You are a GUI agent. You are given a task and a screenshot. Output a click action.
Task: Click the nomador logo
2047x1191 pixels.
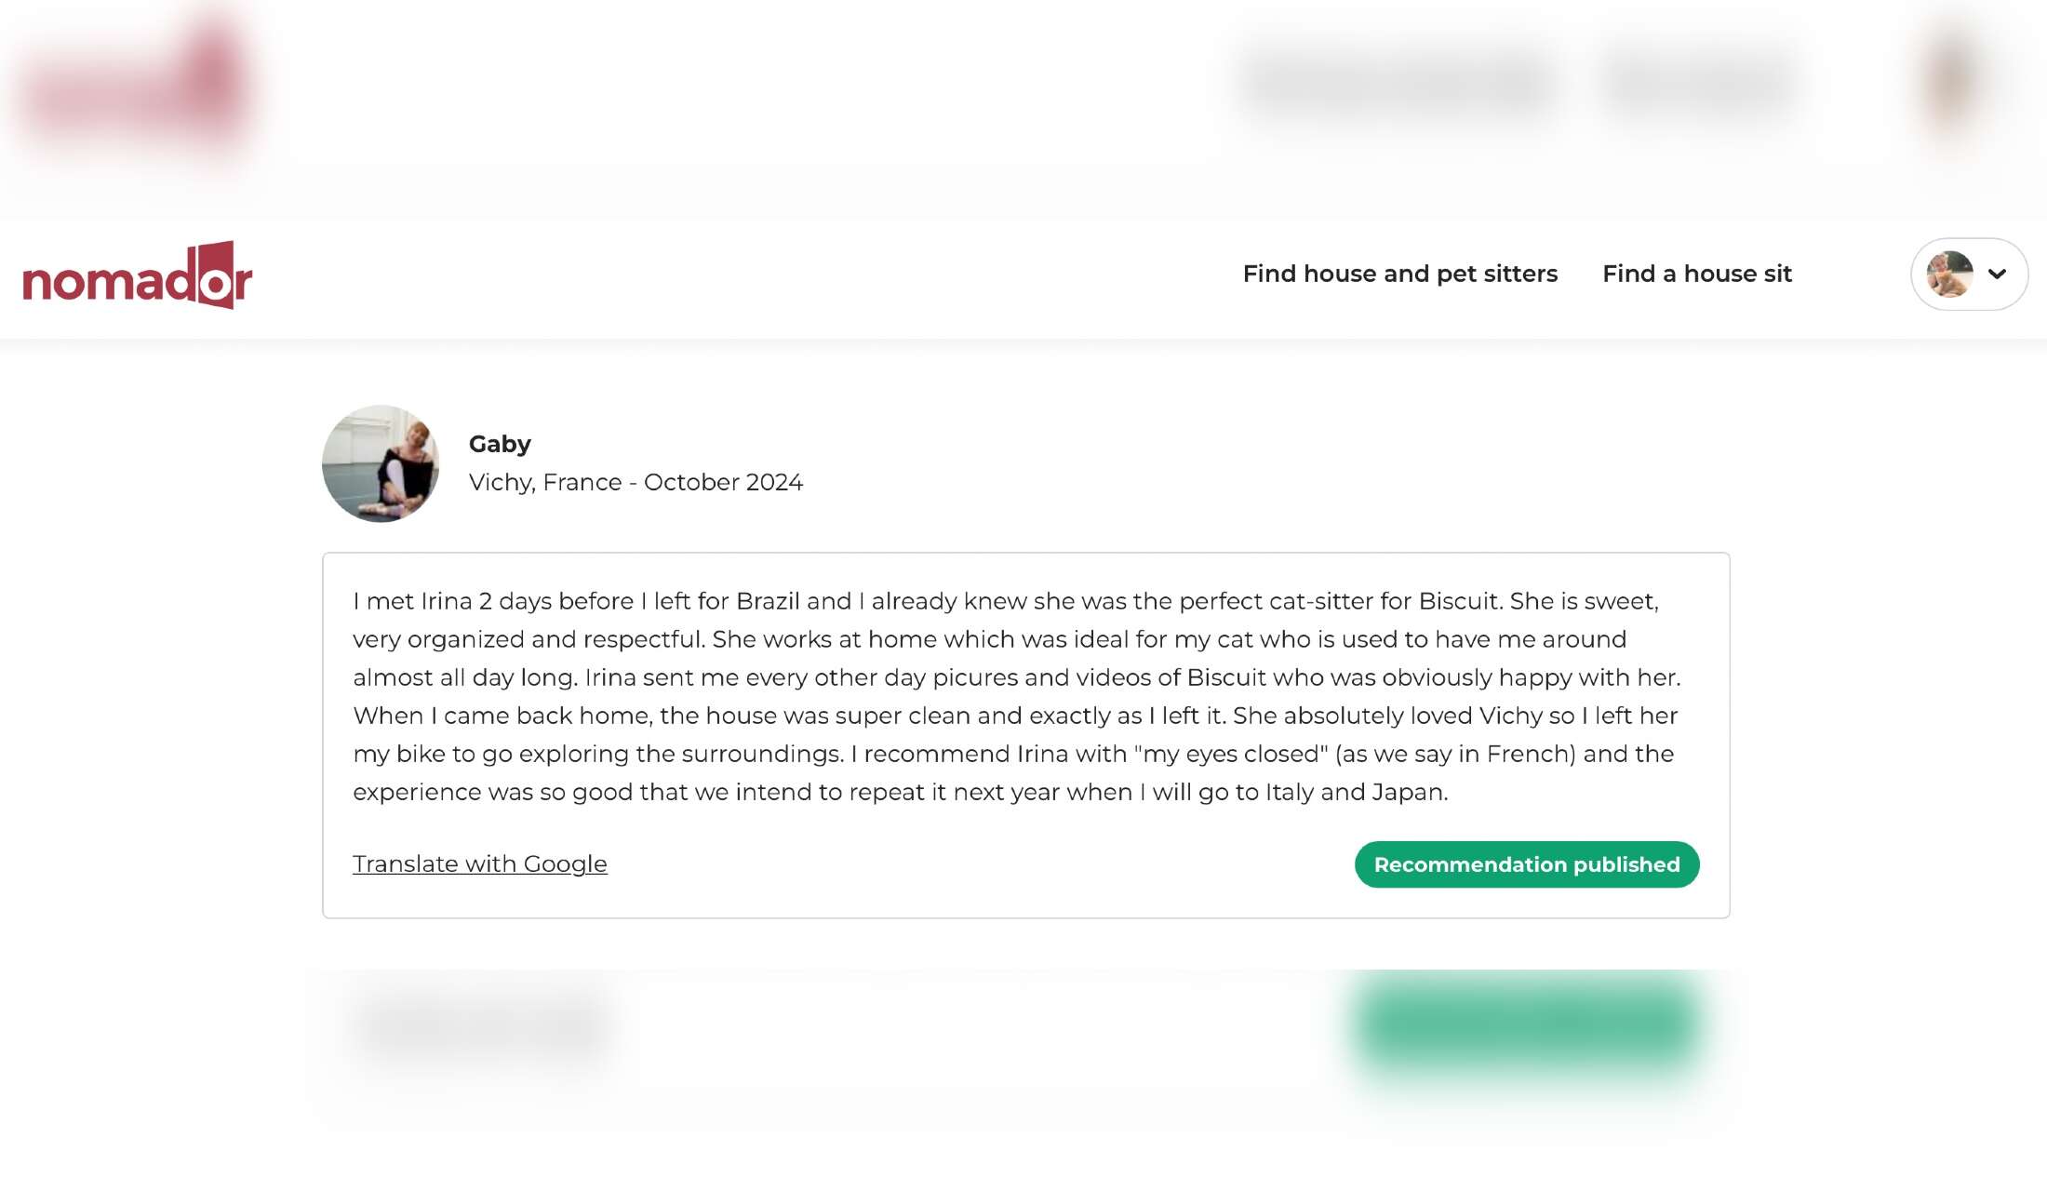pyautogui.click(x=138, y=275)
